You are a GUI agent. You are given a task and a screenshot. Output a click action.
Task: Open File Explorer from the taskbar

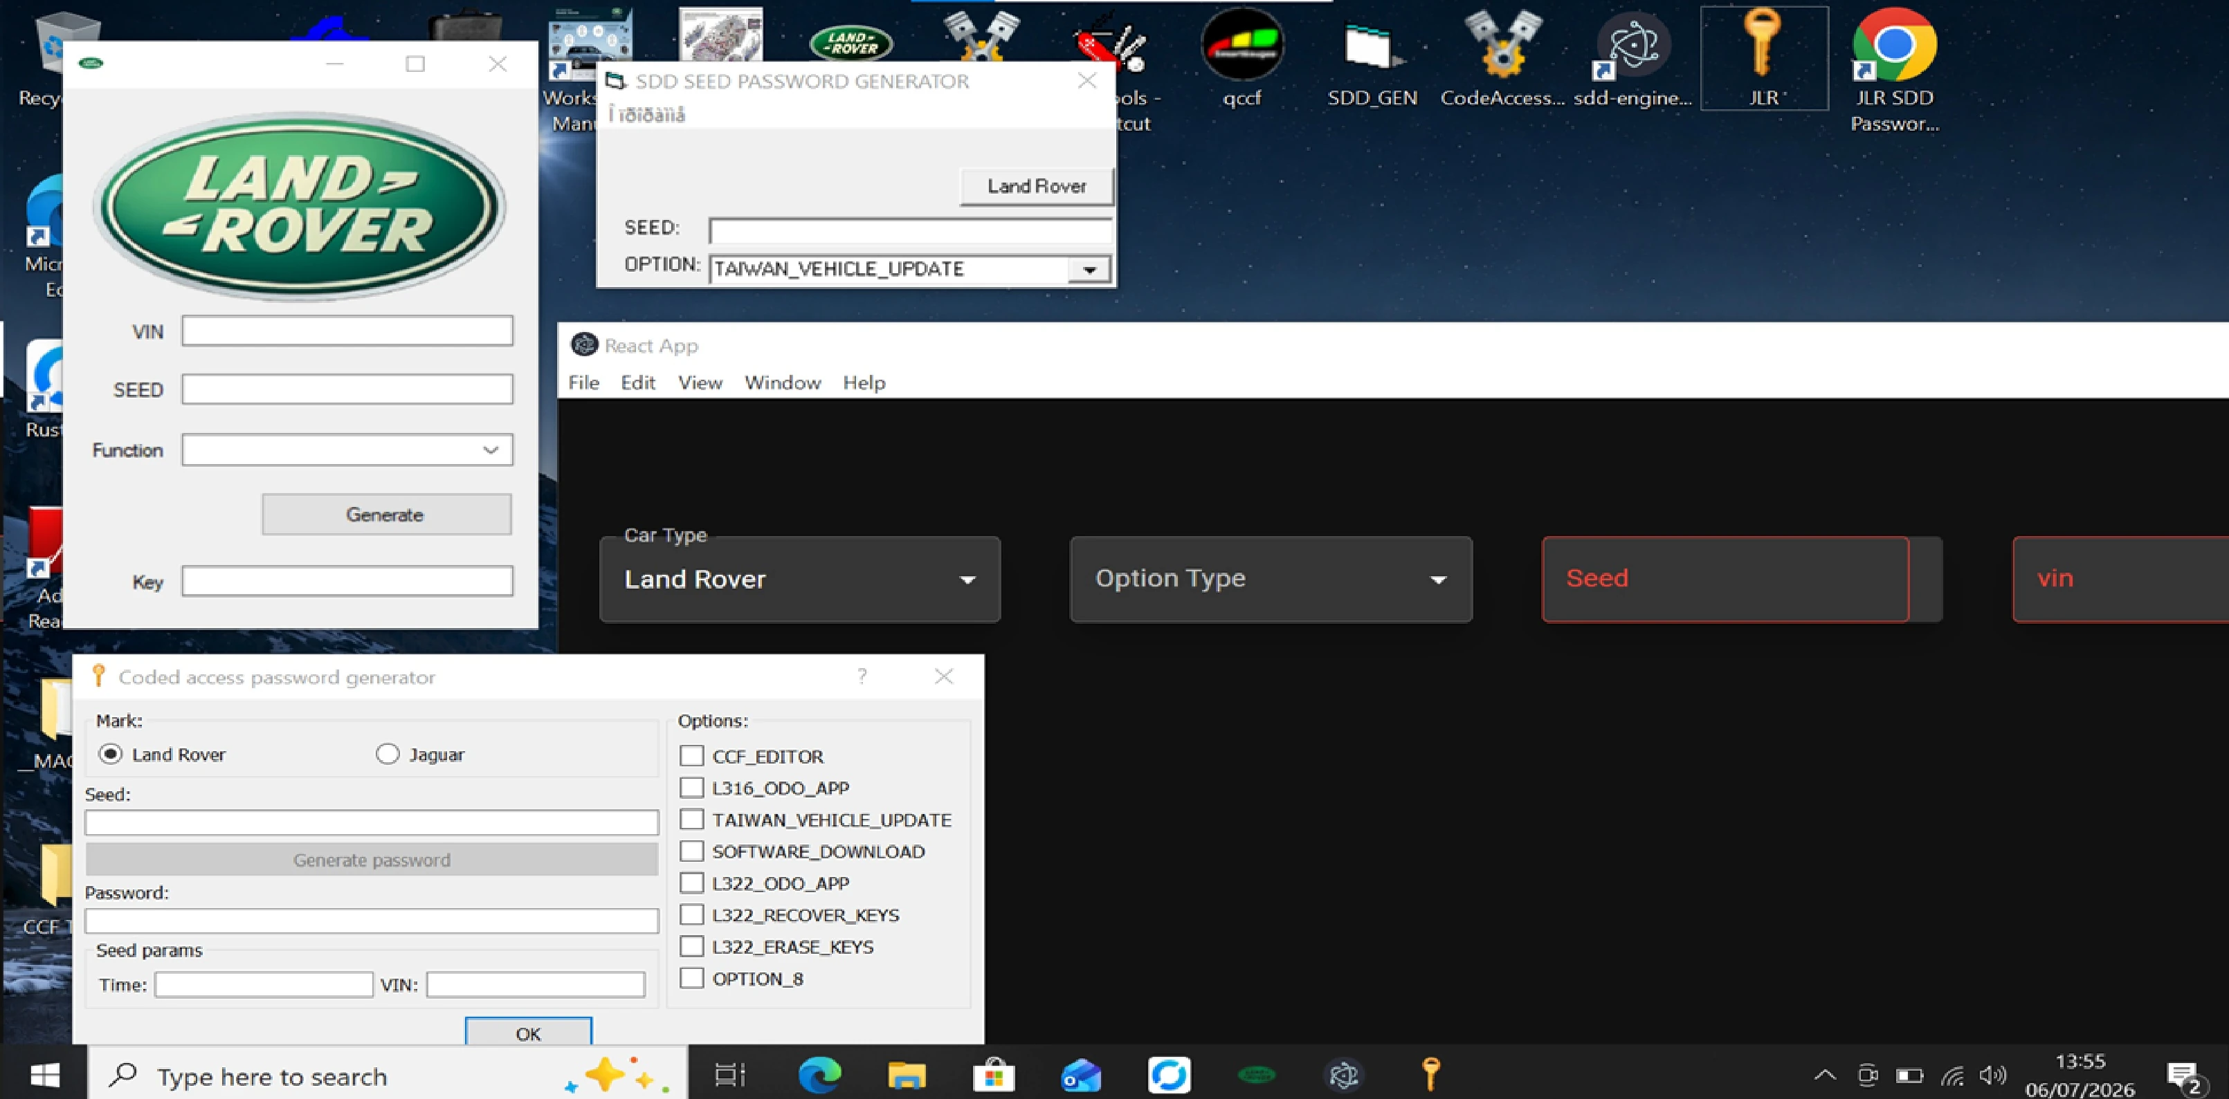click(x=906, y=1075)
